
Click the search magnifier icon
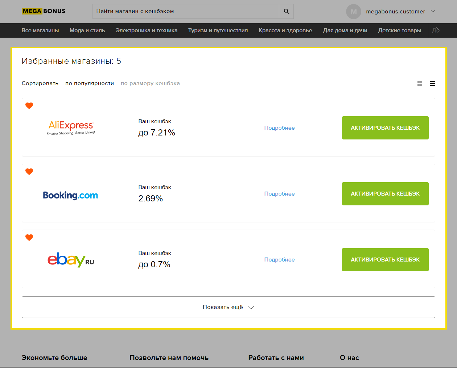287,11
